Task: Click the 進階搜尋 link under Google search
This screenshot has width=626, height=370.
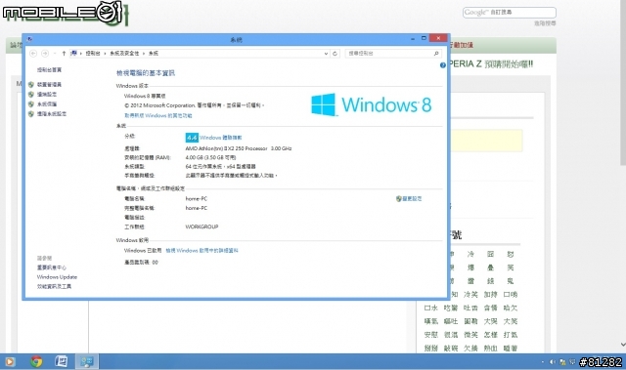Action: point(545,23)
